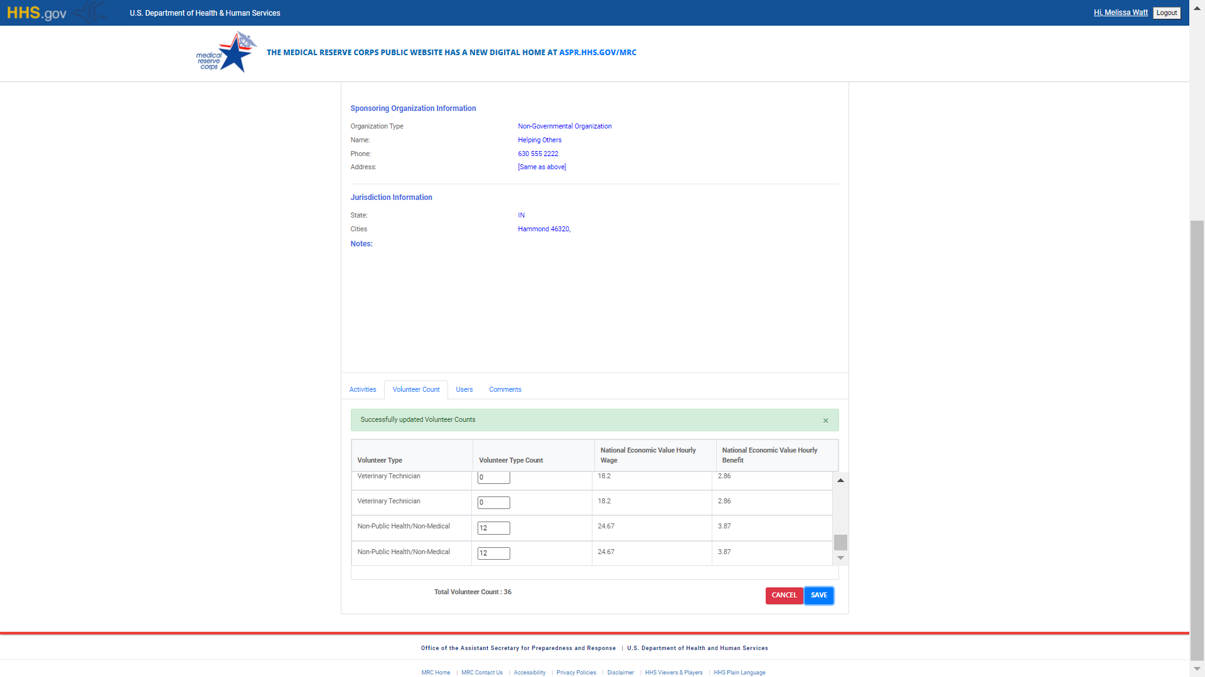Select the Volunteer Count tab
Viewport: 1205px width, 677px height.
click(415, 390)
